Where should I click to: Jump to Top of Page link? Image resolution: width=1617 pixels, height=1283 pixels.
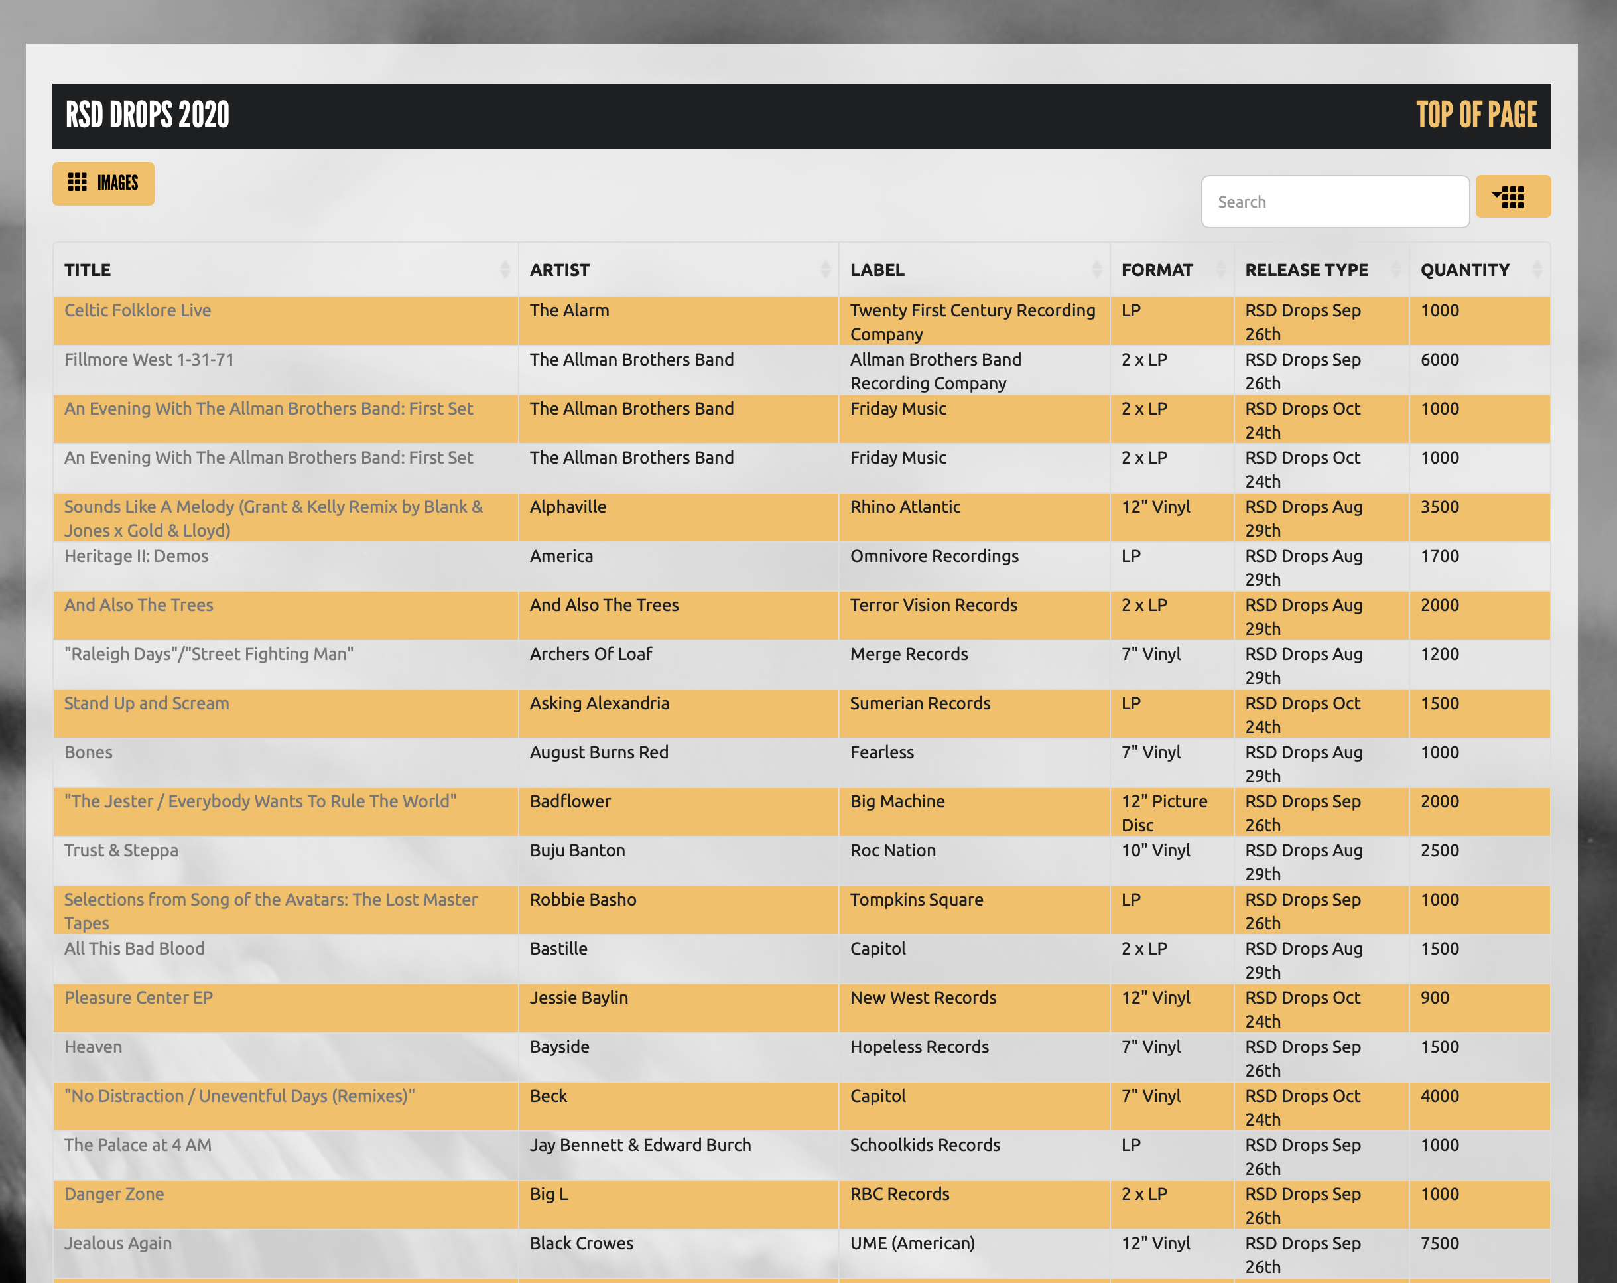click(1476, 115)
